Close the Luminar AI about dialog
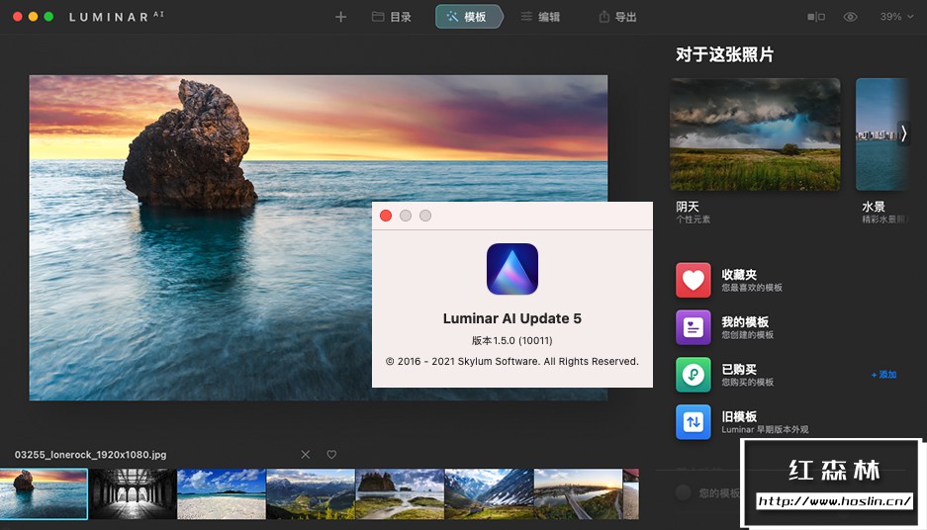This screenshot has height=530, width=927. coord(386,216)
